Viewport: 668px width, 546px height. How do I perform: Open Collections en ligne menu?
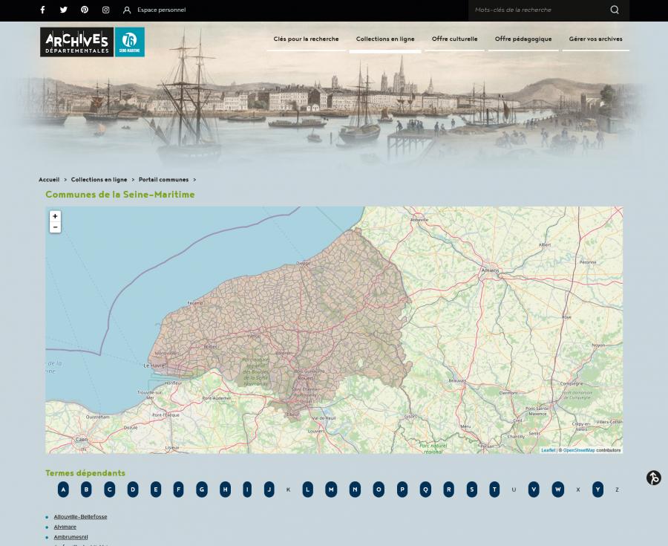(385, 39)
